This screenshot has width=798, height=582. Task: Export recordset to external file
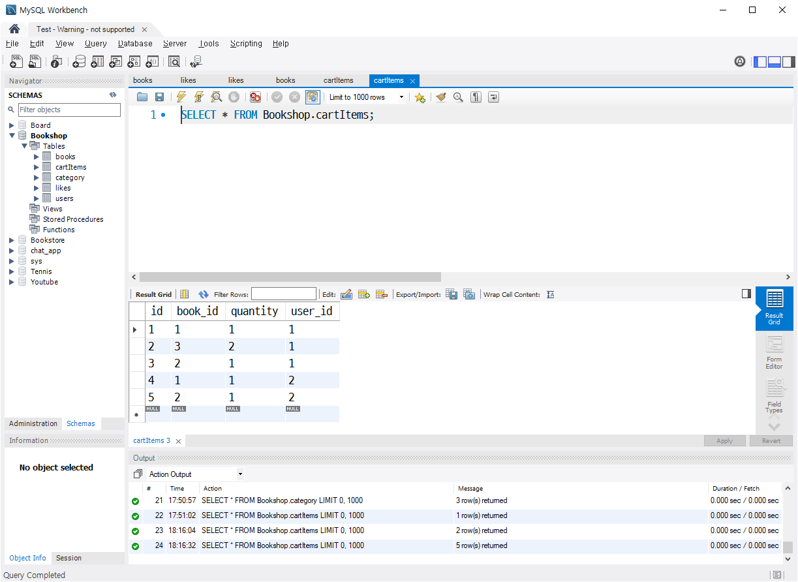click(x=452, y=294)
